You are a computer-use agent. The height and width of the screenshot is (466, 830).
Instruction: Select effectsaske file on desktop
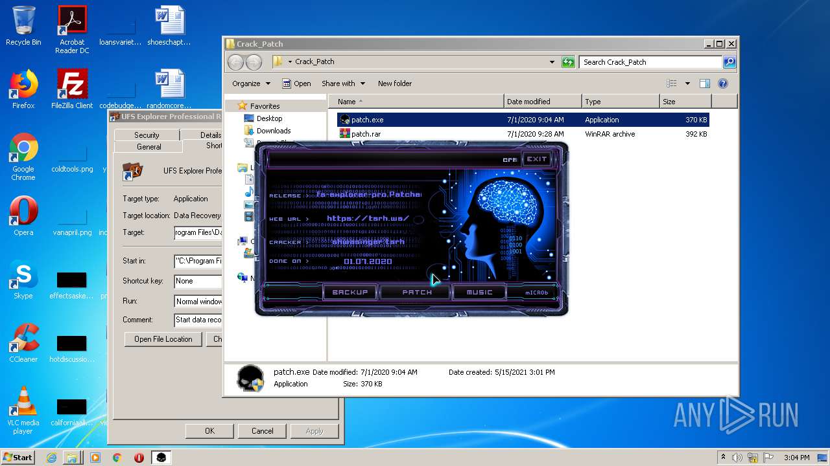(x=72, y=285)
